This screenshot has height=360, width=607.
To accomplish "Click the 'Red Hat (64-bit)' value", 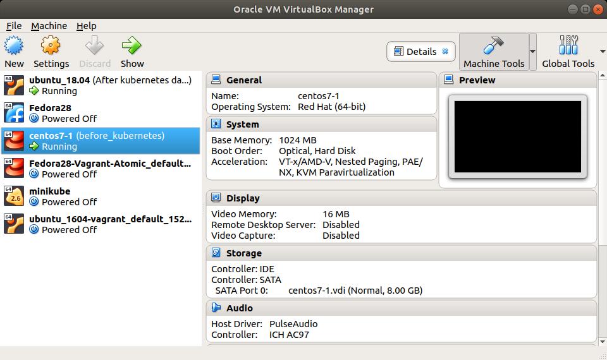I will point(332,107).
